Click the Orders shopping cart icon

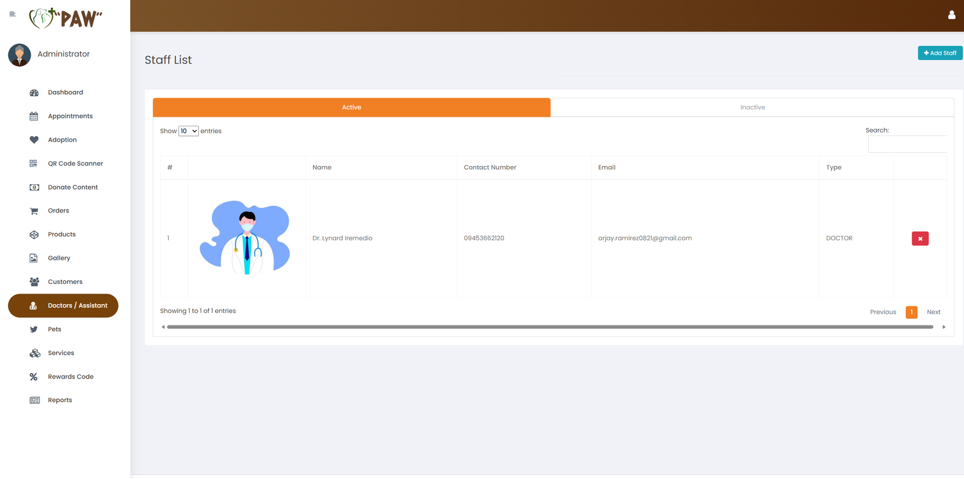coord(34,211)
